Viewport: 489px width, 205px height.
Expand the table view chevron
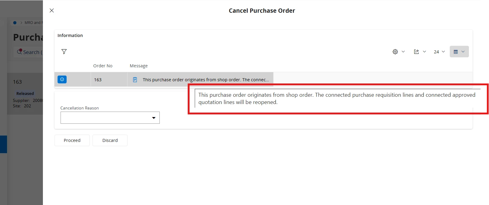point(463,52)
